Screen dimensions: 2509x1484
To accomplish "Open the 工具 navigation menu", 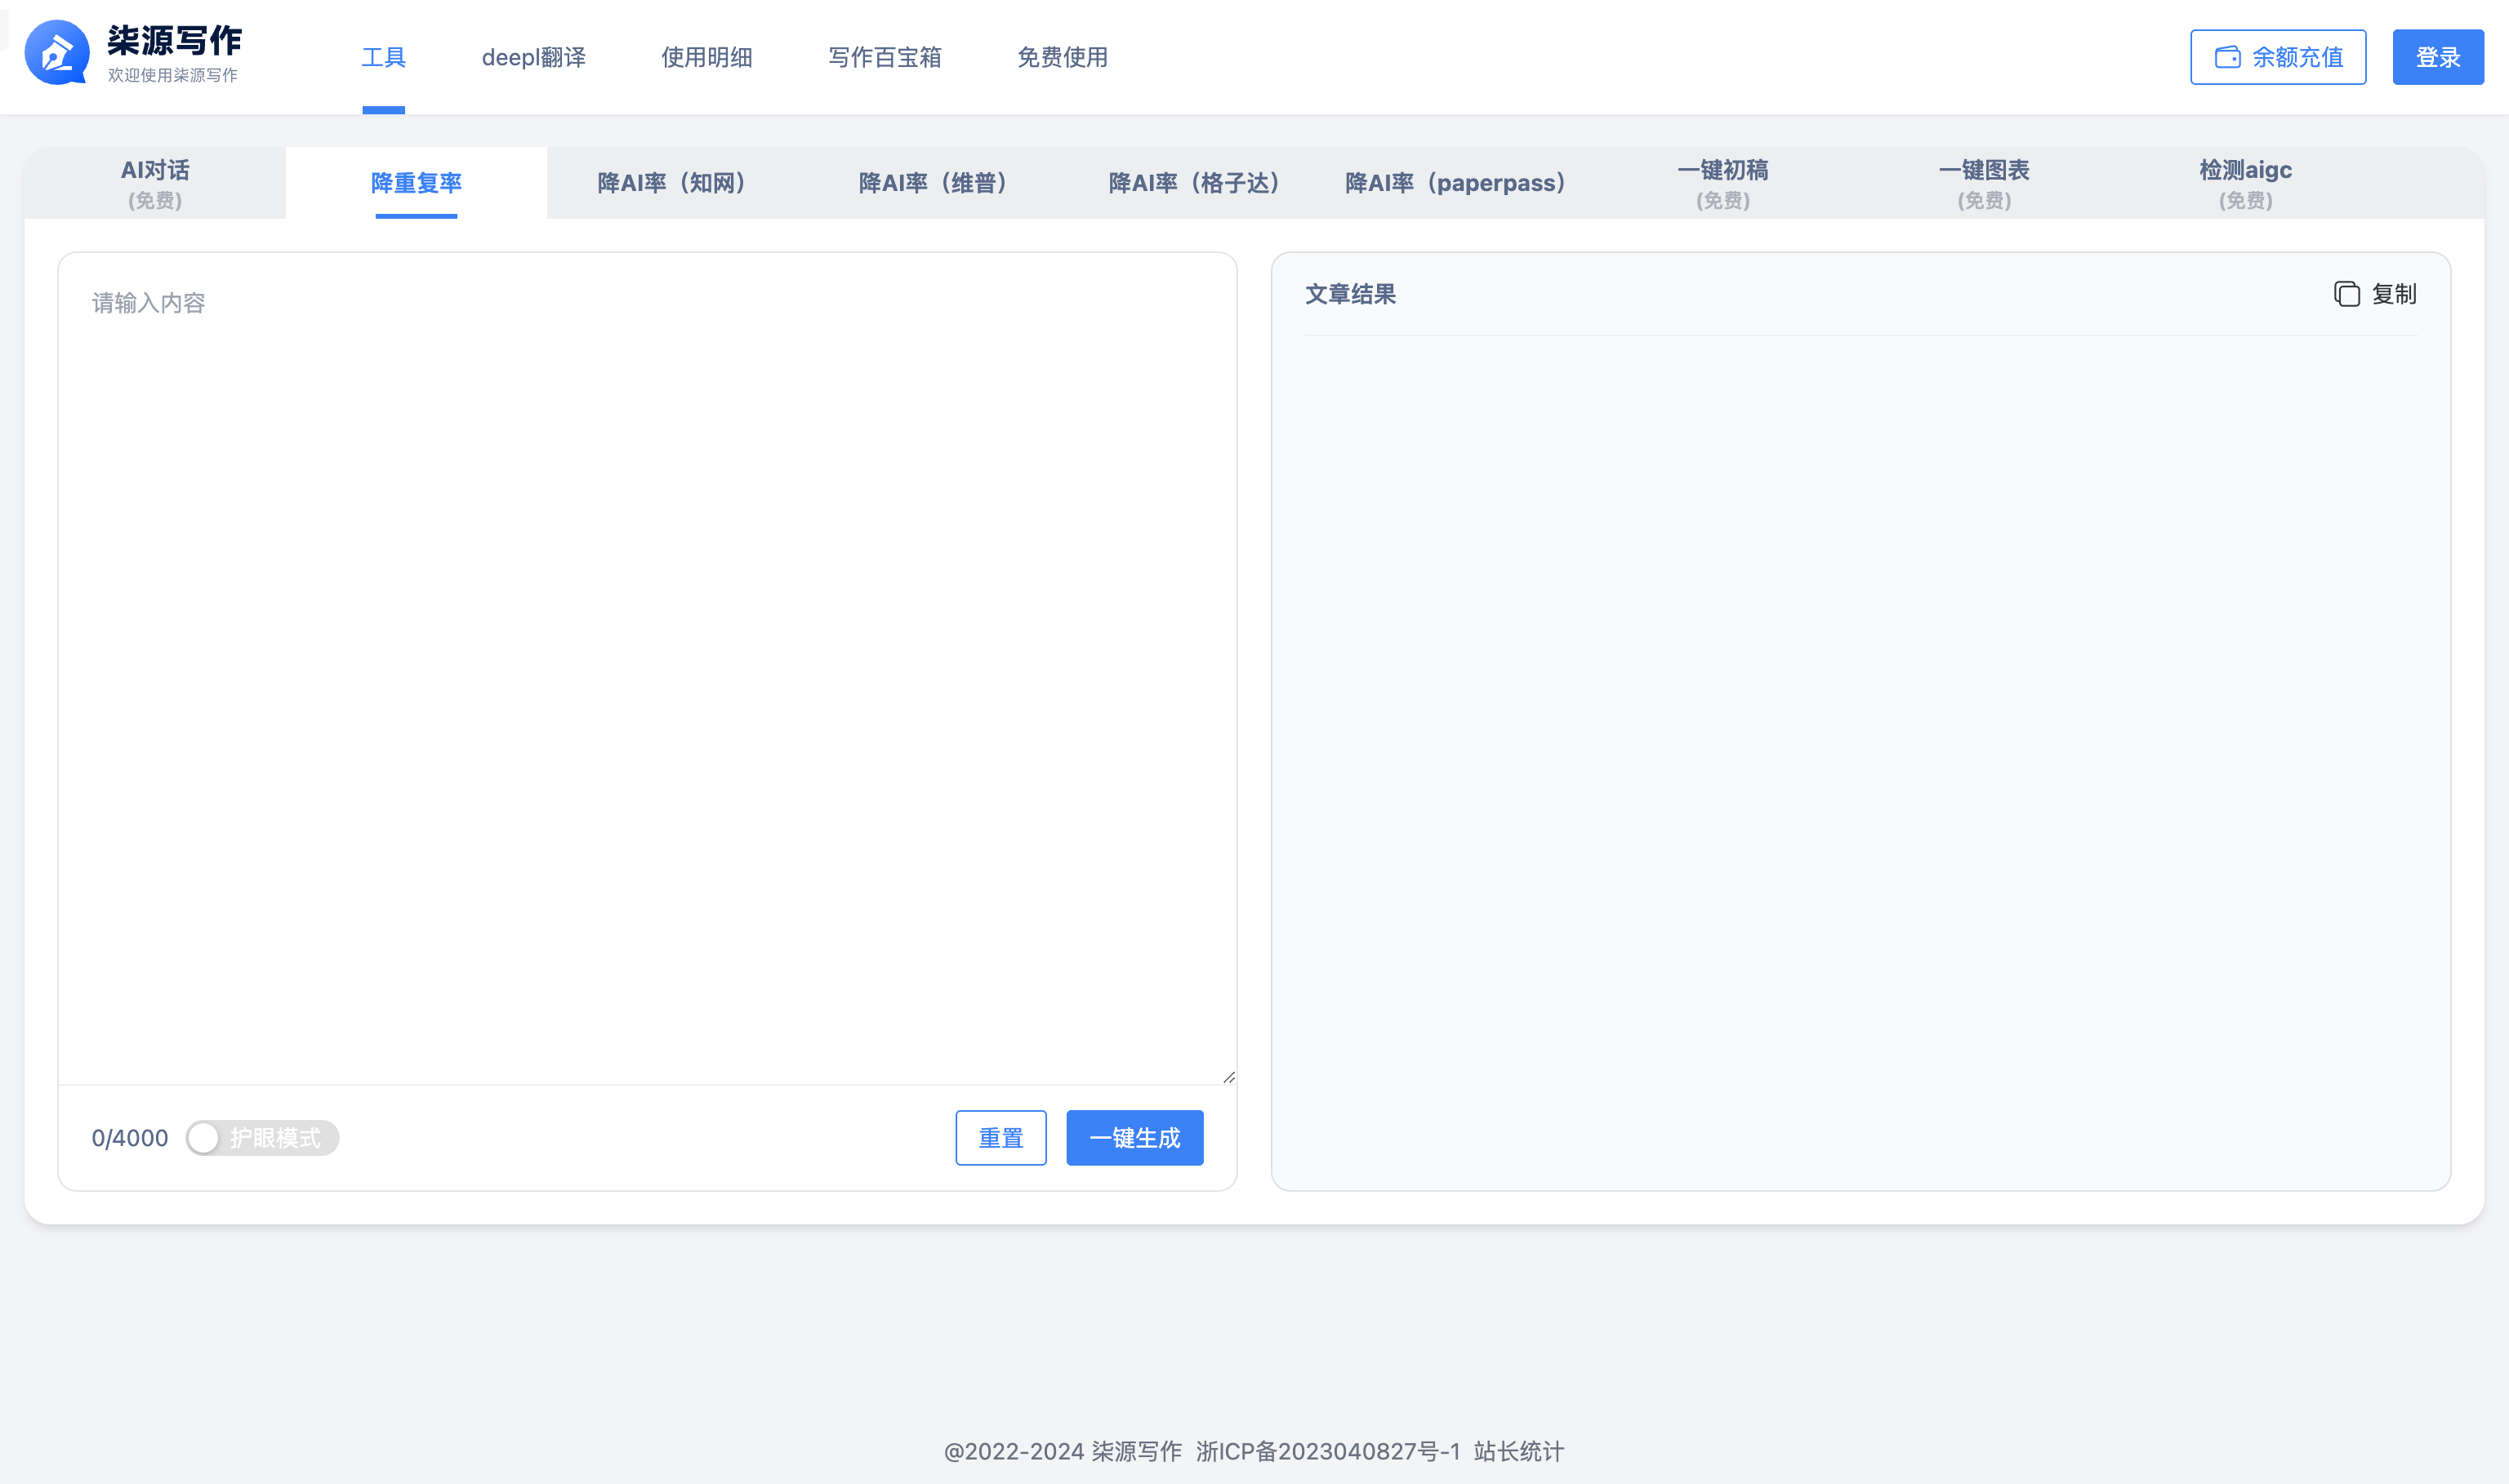I will (x=383, y=57).
